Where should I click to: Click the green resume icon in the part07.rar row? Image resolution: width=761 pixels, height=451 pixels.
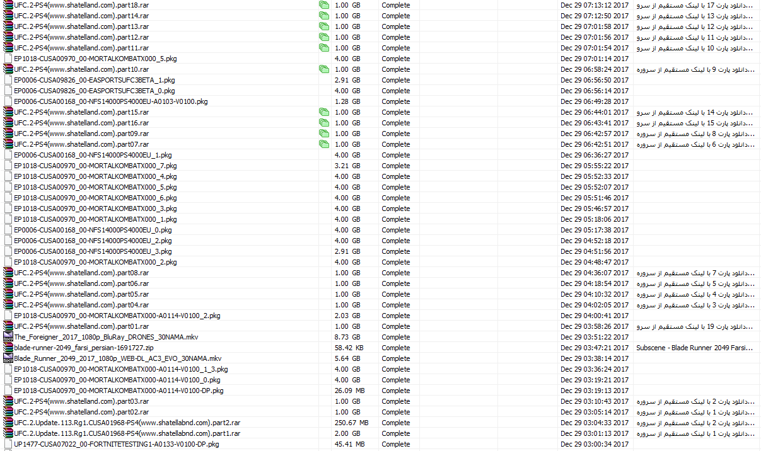tap(324, 144)
